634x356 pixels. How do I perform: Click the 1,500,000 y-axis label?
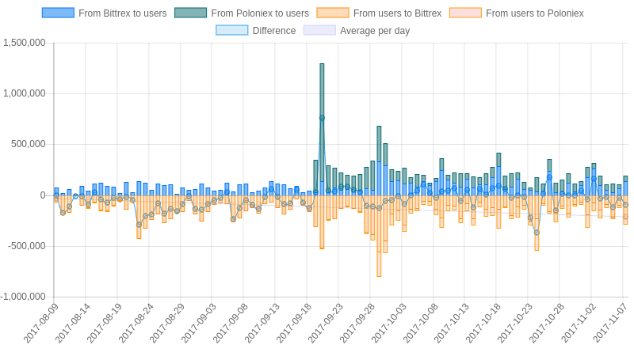pos(25,43)
